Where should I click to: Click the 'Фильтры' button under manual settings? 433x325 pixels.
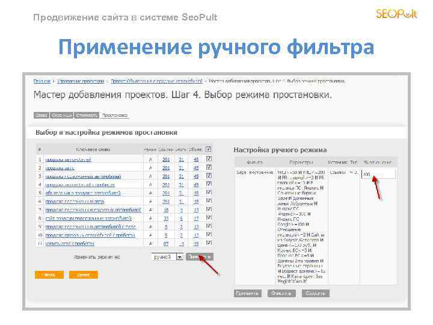(x=281, y=293)
